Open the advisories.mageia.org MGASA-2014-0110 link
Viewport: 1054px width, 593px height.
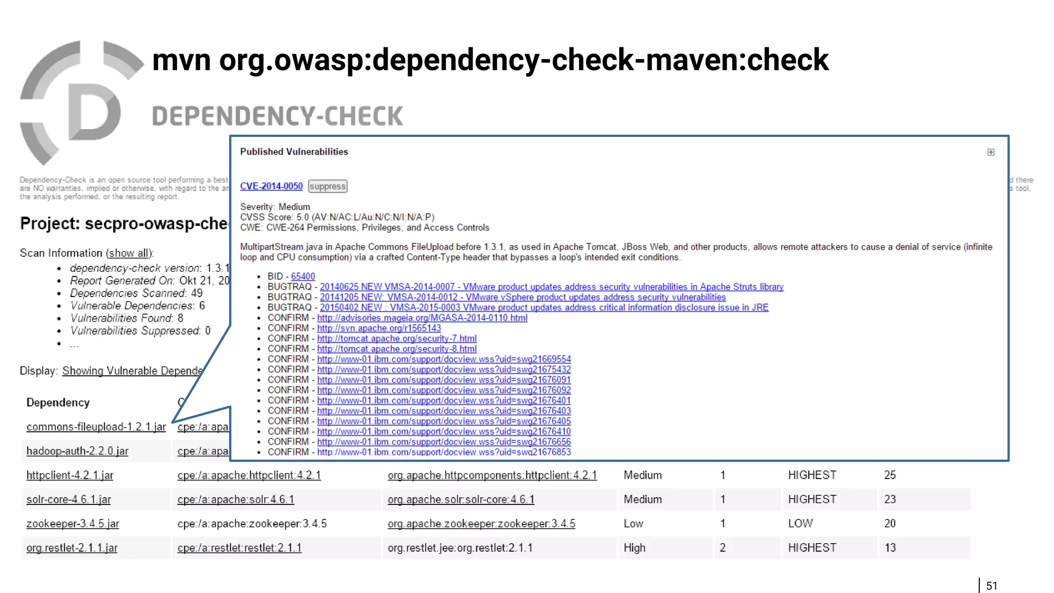422,318
